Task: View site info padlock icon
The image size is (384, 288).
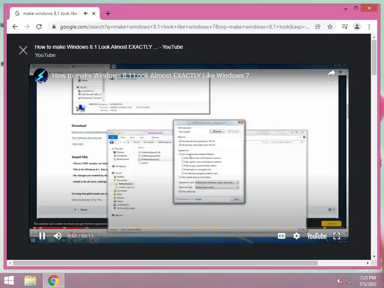Action: pos(54,27)
